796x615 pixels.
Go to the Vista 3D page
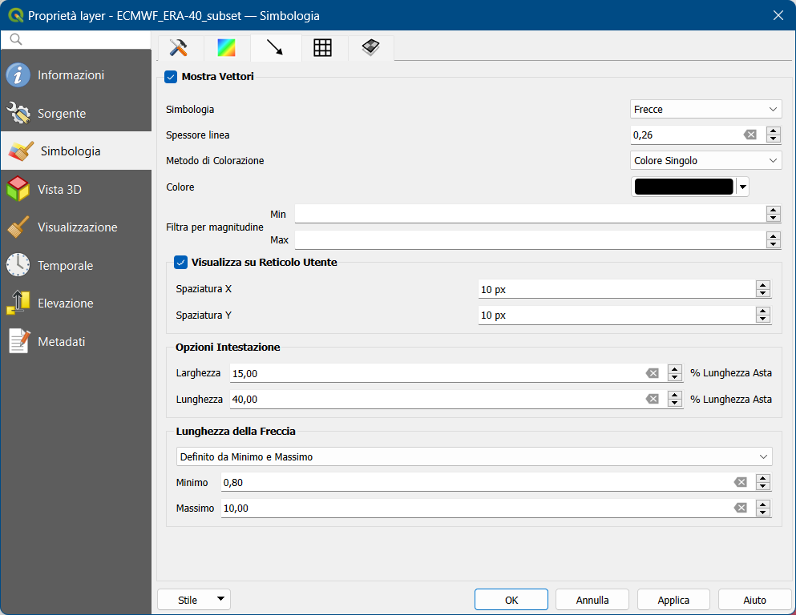point(76,189)
